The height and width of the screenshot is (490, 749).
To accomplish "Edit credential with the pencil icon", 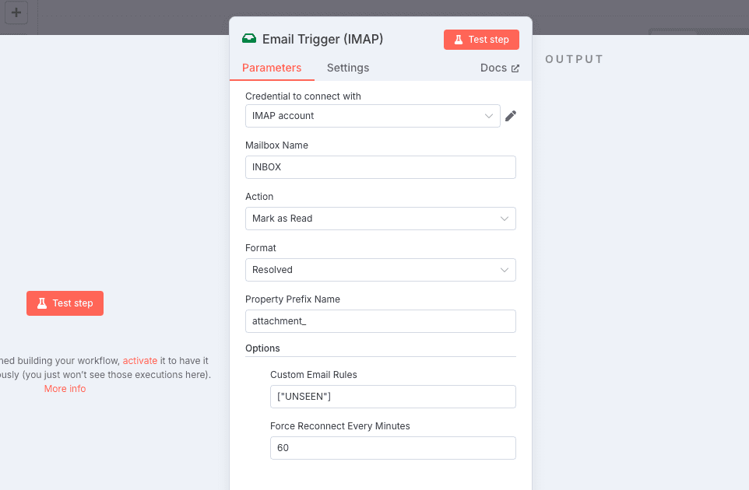I will point(511,116).
